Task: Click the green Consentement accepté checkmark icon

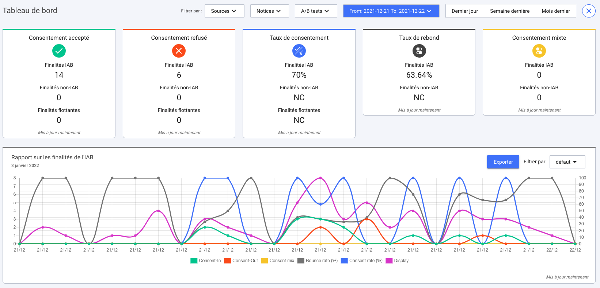Action: (59, 51)
